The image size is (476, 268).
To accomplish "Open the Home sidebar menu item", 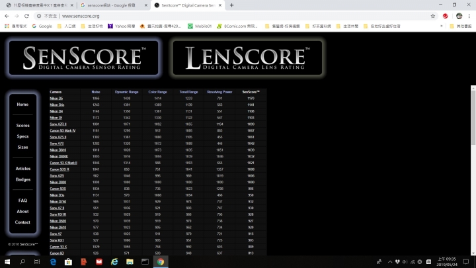I will pos(22,105).
